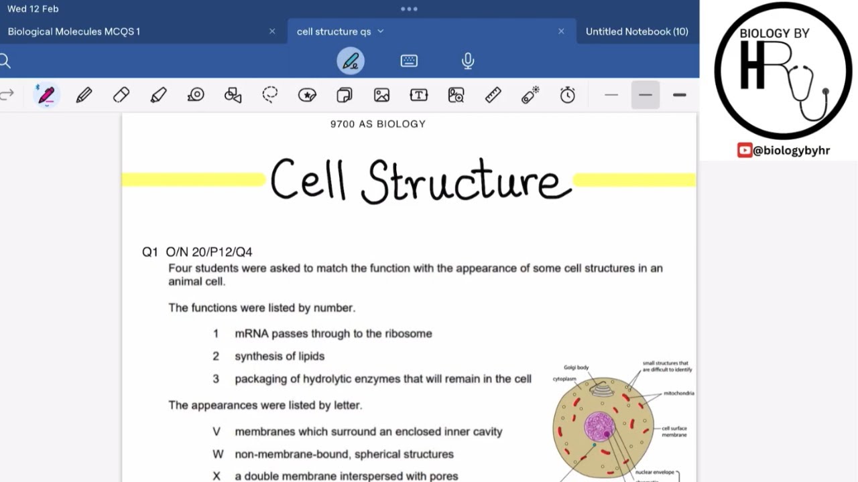The height and width of the screenshot is (482, 858).
Task: Choose the eraser tool
Action: tap(121, 95)
